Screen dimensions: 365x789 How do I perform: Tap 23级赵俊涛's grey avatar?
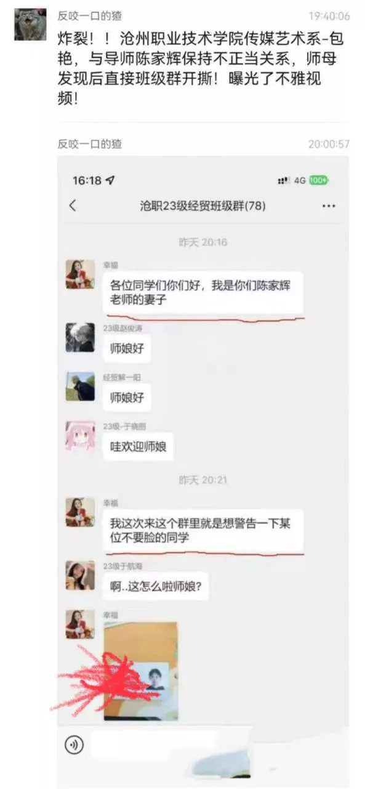(x=80, y=338)
